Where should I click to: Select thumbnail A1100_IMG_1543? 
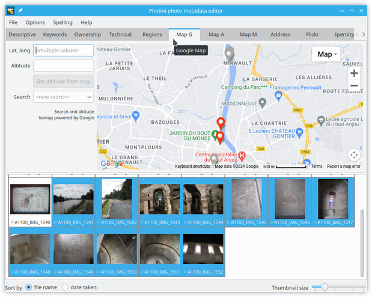click(x=160, y=202)
